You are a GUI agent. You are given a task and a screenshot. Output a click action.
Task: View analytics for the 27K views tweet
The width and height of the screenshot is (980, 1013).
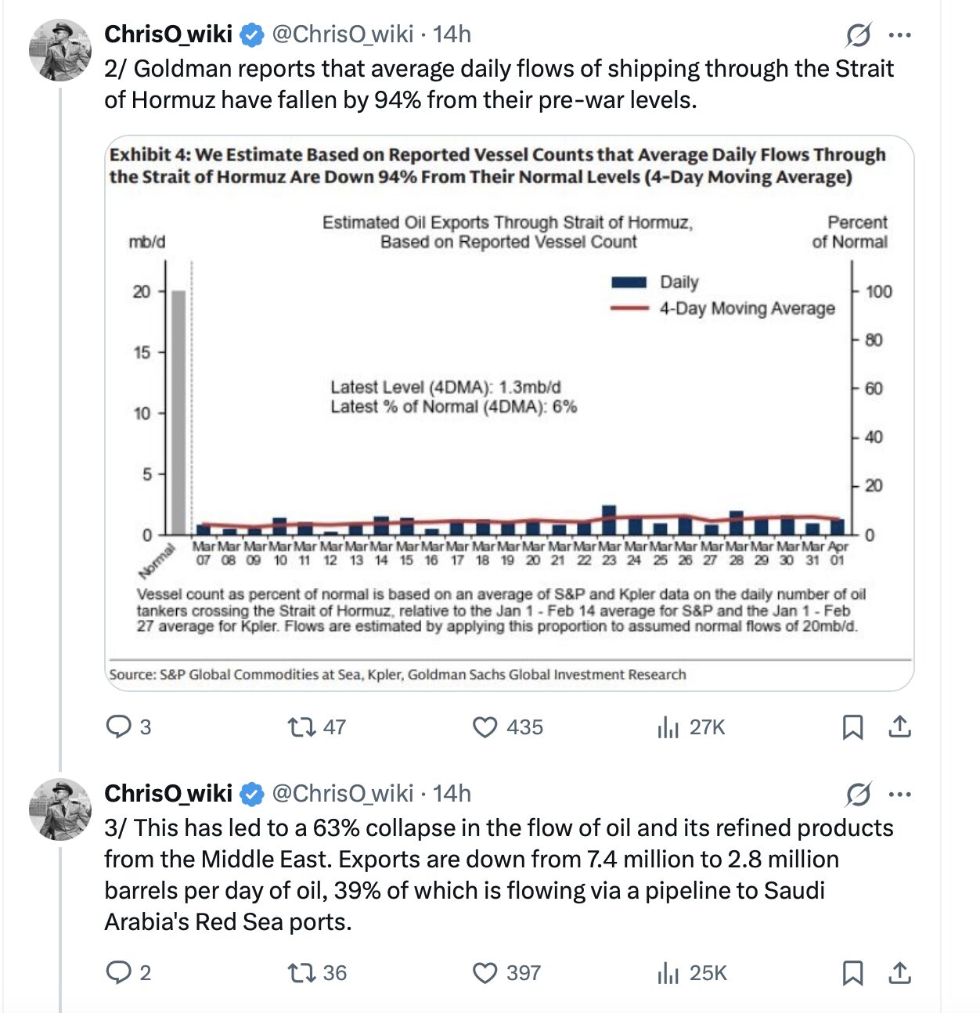[668, 727]
